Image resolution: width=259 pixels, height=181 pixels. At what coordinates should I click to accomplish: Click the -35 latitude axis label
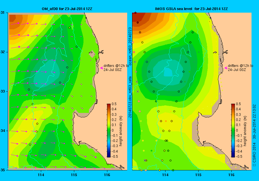[2, 170]
